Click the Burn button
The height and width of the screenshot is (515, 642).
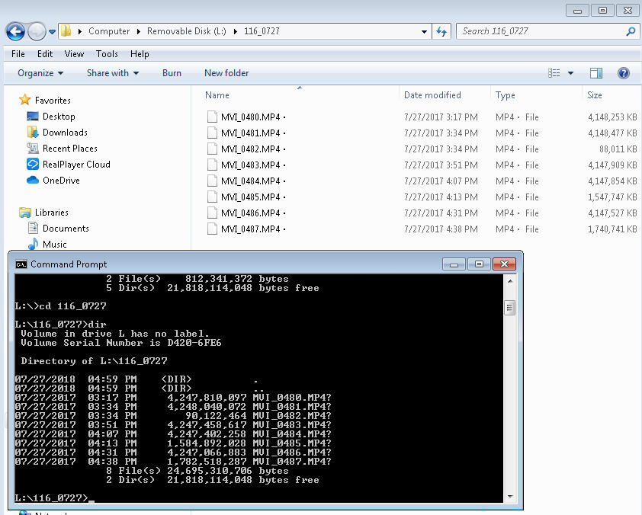pyautogui.click(x=172, y=73)
